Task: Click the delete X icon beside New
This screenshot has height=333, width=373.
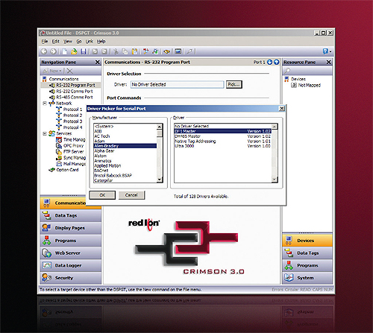Action: coord(70,71)
